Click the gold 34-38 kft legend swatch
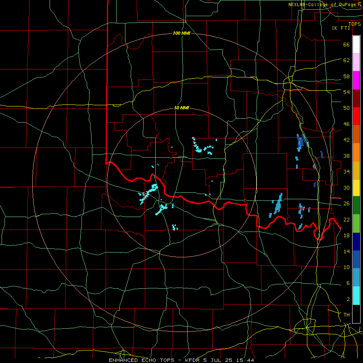The width and height of the screenshot is (363, 363). (356, 171)
